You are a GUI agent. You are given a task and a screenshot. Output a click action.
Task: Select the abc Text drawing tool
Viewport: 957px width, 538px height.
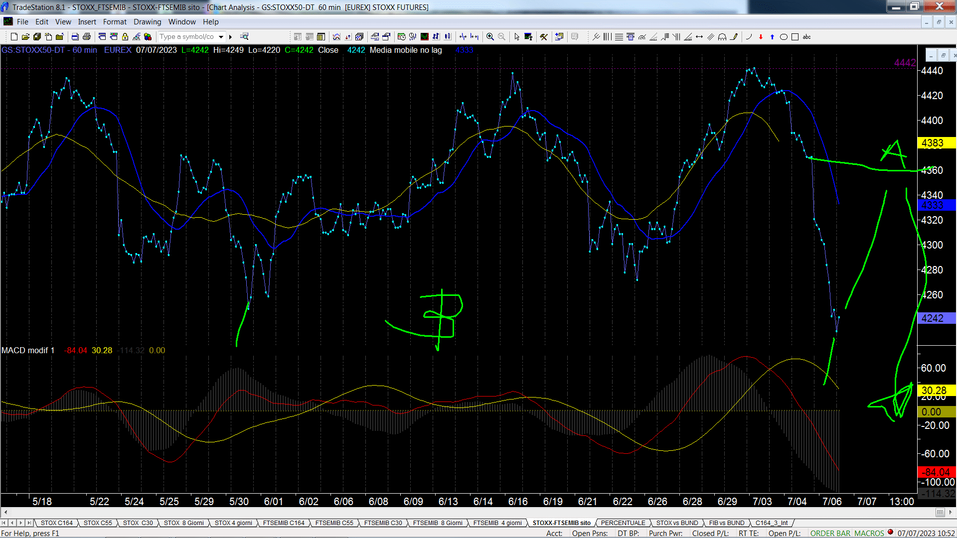pos(806,37)
